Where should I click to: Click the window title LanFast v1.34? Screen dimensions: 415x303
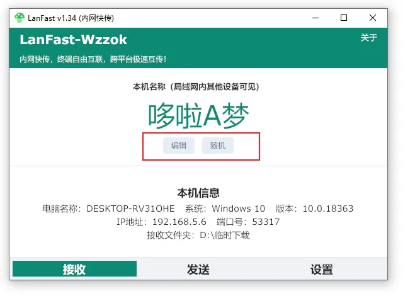(52, 18)
